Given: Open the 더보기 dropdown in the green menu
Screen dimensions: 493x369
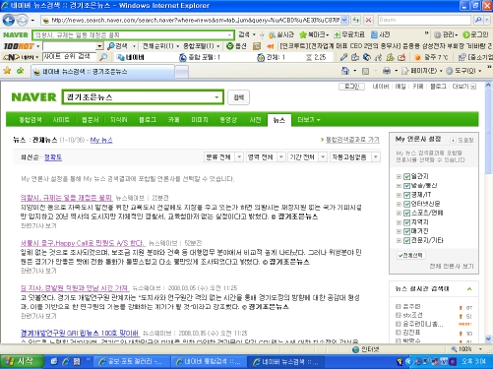Looking at the screenshot, I should tap(308, 120).
